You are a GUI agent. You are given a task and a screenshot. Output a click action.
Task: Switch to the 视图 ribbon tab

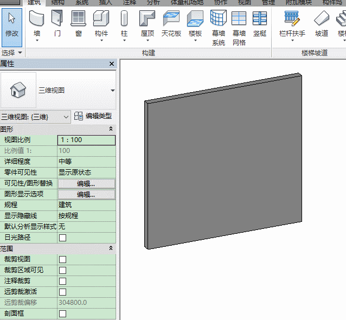pos(245,3)
